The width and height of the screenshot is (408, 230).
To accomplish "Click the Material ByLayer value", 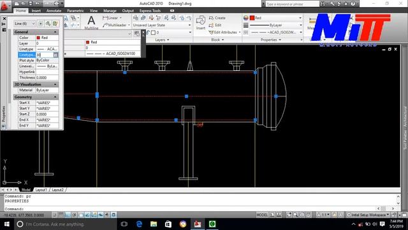I will tap(47, 90).
